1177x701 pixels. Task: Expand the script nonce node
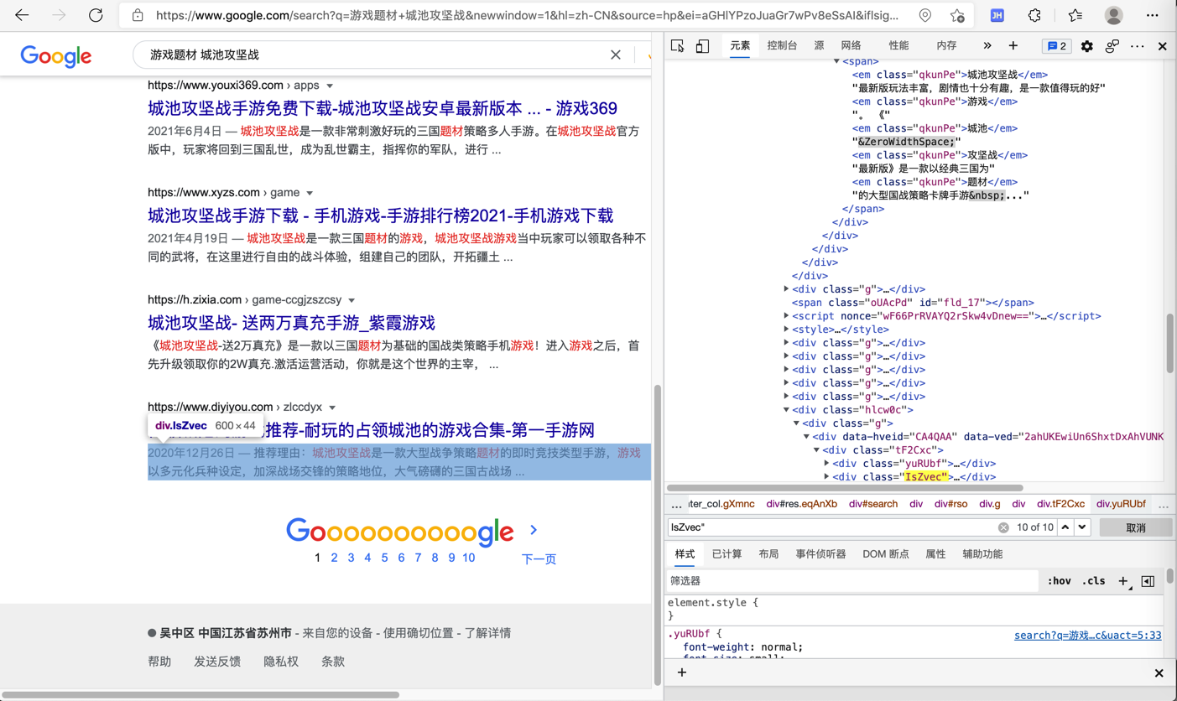786,316
